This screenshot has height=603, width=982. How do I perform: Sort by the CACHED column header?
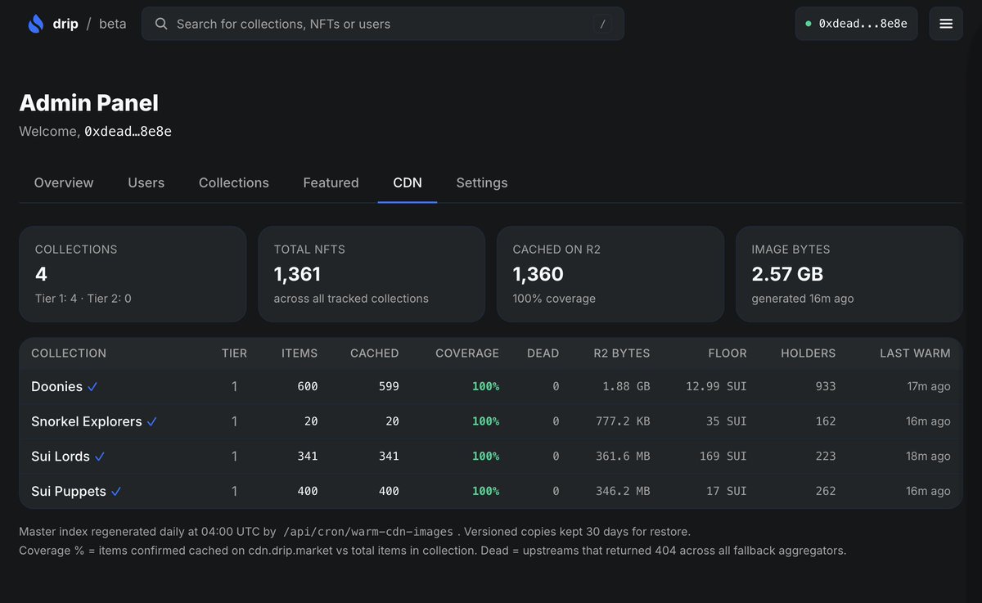coord(375,353)
